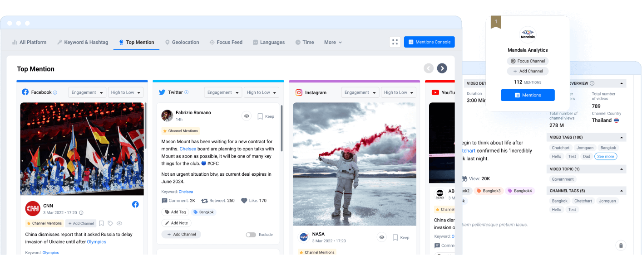Open the More tab menu
Viewport: 642px width, 255px height.
[333, 42]
